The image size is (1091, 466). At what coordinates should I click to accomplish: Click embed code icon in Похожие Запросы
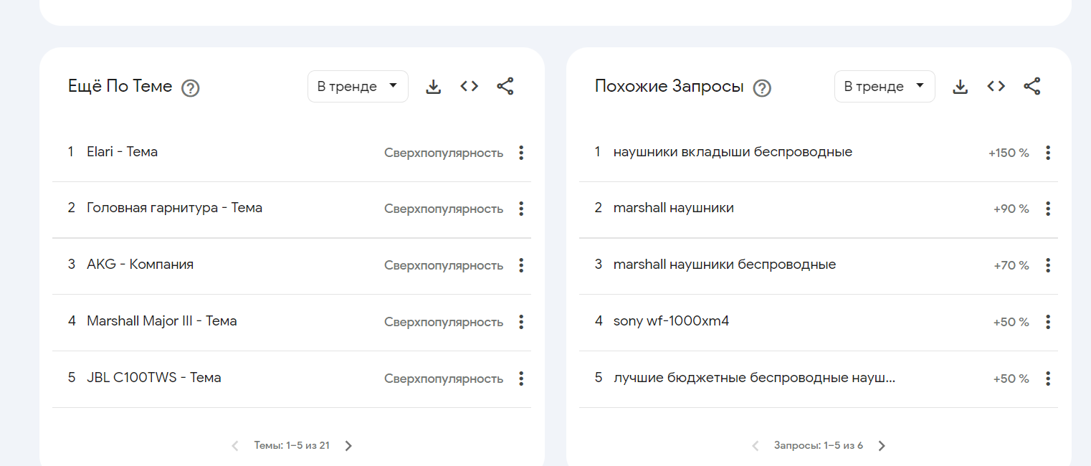pyautogui.click(x=996, y=87)
